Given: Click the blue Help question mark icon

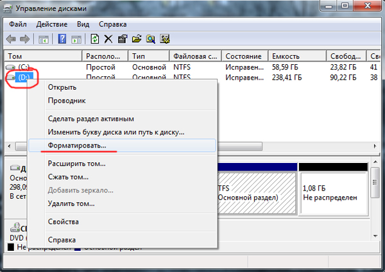Looking at the screenshot, I should click(63, 39).
